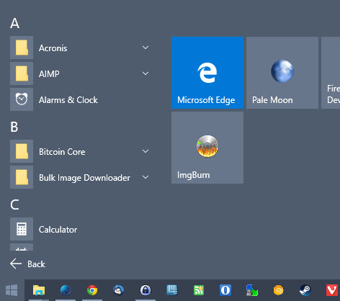Image resolution: width=340 pixels, height=301 pixels.
Task: Open File Explorer from the taskbar
Action: (39, 290)
